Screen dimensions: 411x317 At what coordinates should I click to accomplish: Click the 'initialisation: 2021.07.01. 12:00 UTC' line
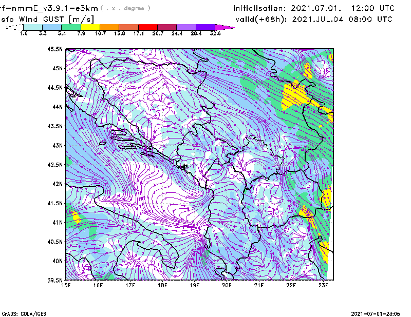click(x=314, y=8)
